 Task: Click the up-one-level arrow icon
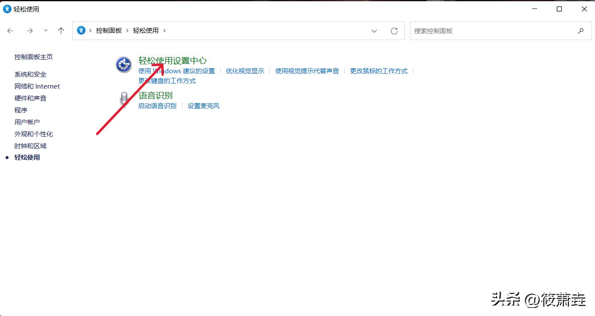pyautogui.click(x=61, y=30)
